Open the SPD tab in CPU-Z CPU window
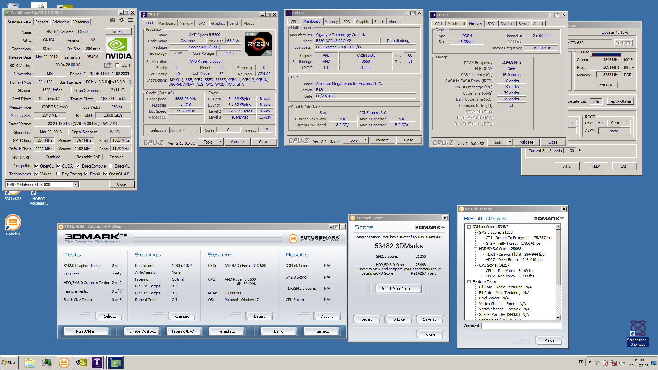Viewport: 658px width, 370px height. [x=202, y=23]
